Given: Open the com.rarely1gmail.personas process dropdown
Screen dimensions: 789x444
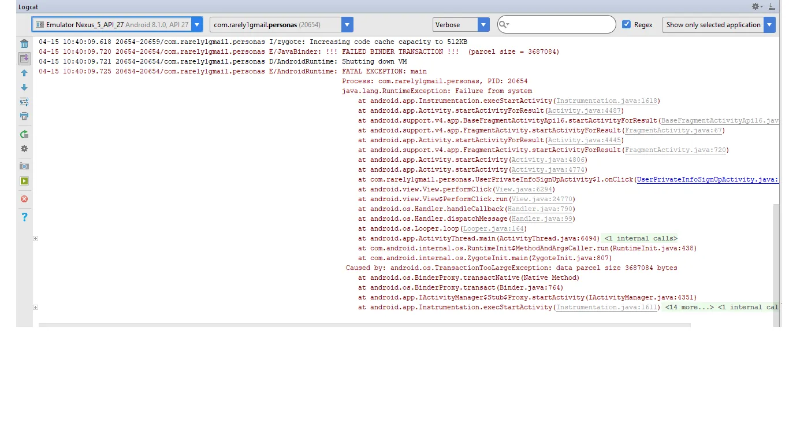Looking at the screenshot, I should click(x=281, y=25).
